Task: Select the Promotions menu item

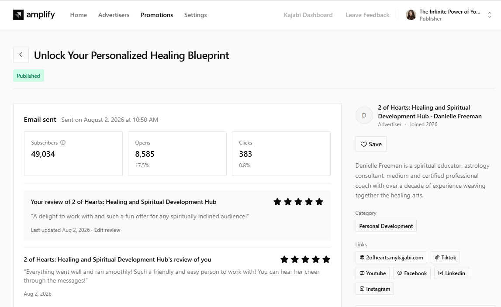Action: (157, 15)
